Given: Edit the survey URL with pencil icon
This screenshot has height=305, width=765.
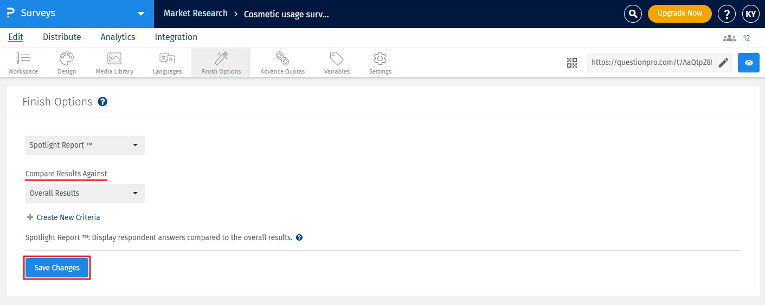Looking at the screenshot, I should click(723, 63).
